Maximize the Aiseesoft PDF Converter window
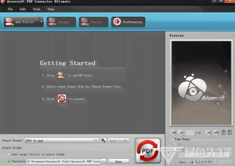 tap(221, 1)
